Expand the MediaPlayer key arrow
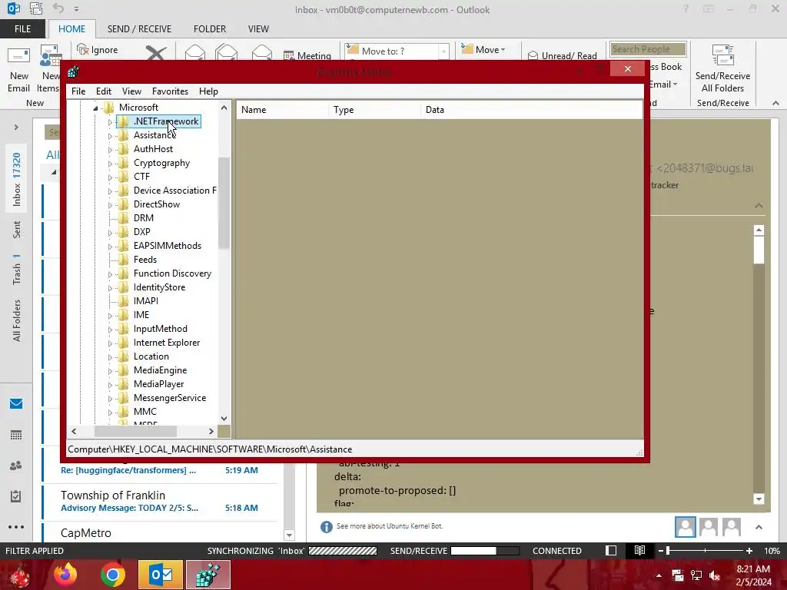The height and width of the screenshot is (590, 787). (110, 385)
